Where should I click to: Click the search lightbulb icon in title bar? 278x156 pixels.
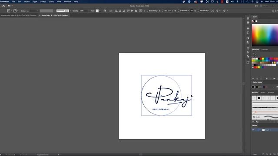[261, 6]
